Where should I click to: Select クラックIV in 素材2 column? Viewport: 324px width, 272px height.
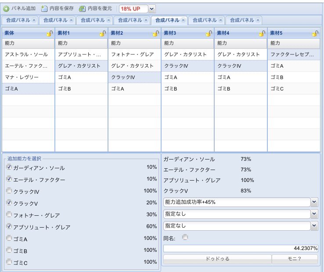click(134, 77)
